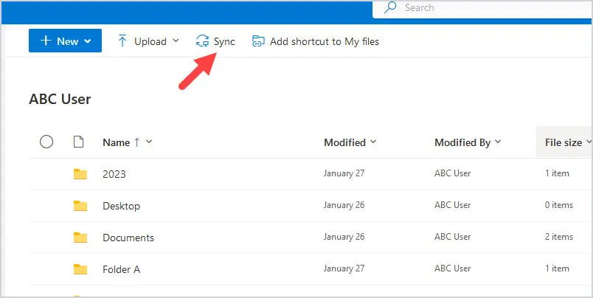Click ABC User in the Documents row
The height and width of the screenshot is (298, 593).
coord(452,237)
